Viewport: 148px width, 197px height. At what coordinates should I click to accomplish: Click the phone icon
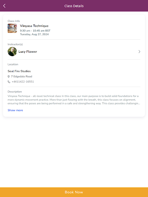click(9, 82)
